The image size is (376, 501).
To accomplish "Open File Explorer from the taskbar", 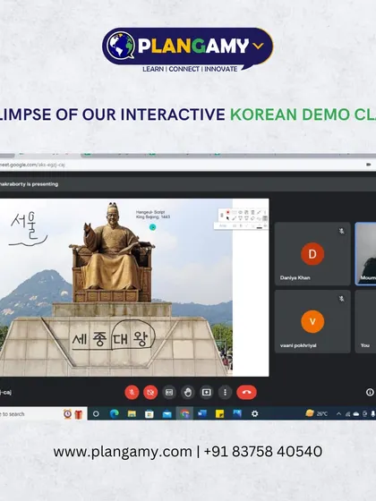I will [x=132, y=413].
